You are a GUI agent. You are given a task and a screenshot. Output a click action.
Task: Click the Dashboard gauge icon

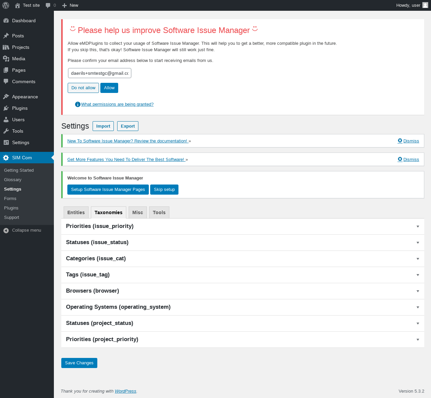pyautogui.click(x=6, y=21)
